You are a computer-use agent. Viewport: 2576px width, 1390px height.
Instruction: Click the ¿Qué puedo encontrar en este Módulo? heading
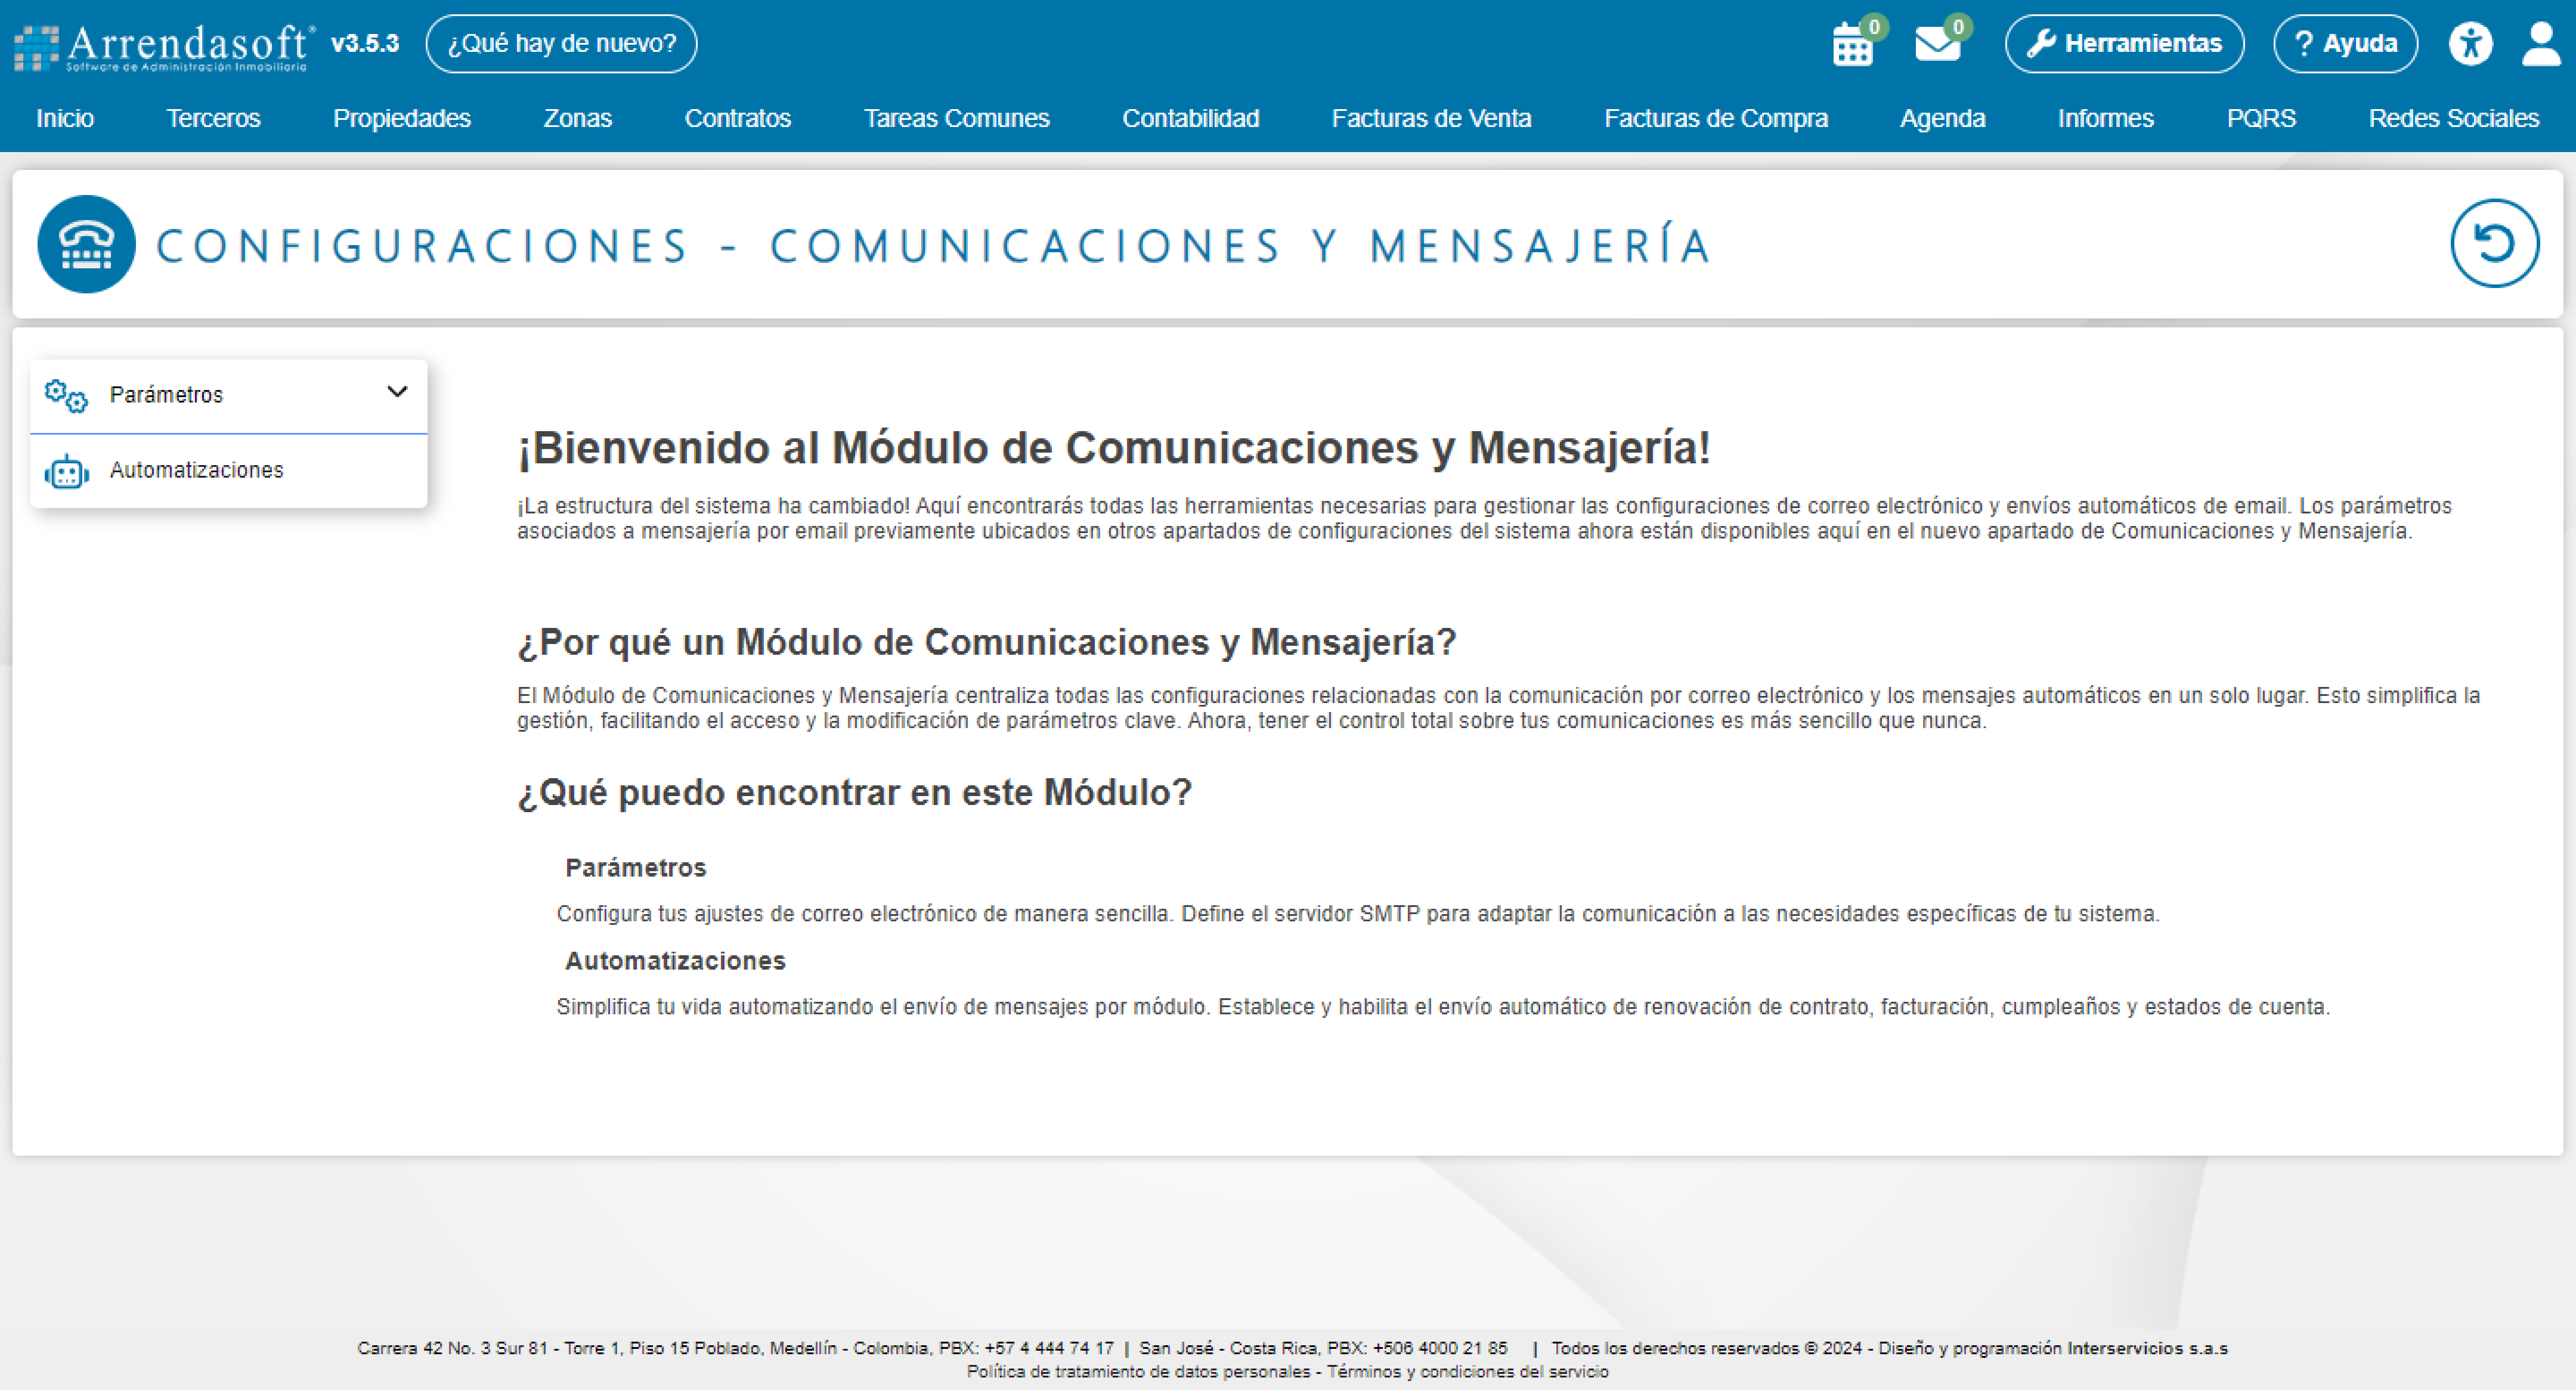pos(855,793)
